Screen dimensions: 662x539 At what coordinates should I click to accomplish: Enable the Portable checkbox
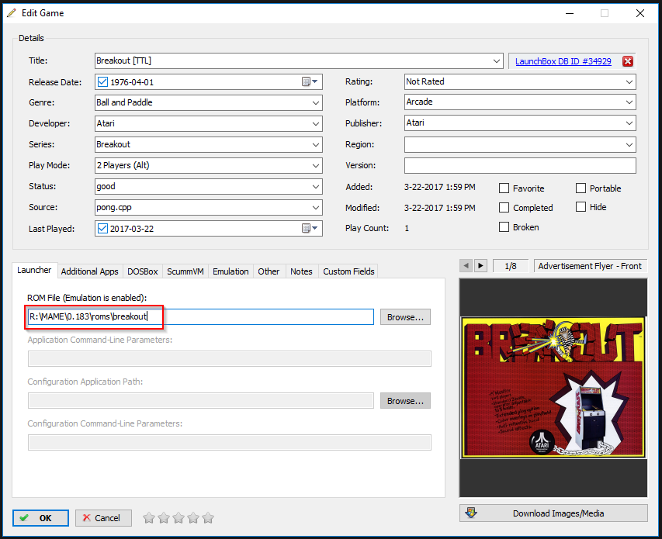(x=581, y=188)
